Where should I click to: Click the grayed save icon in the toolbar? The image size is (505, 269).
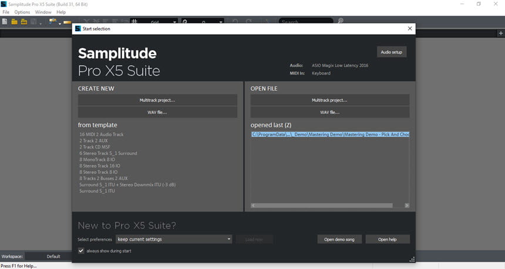(x=33, y=22)
